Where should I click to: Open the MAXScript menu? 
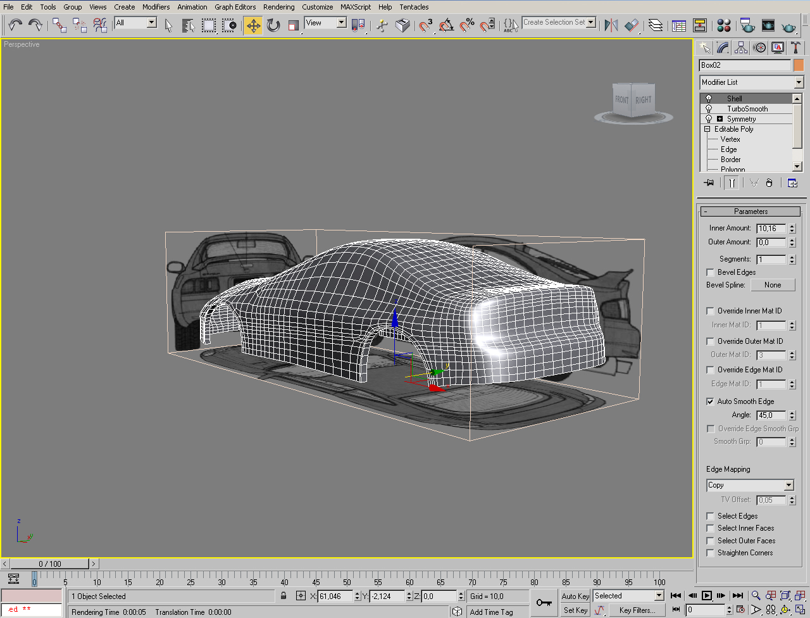356,7
